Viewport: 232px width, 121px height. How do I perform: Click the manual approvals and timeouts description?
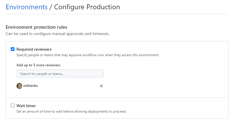click(x=57, y=34)
